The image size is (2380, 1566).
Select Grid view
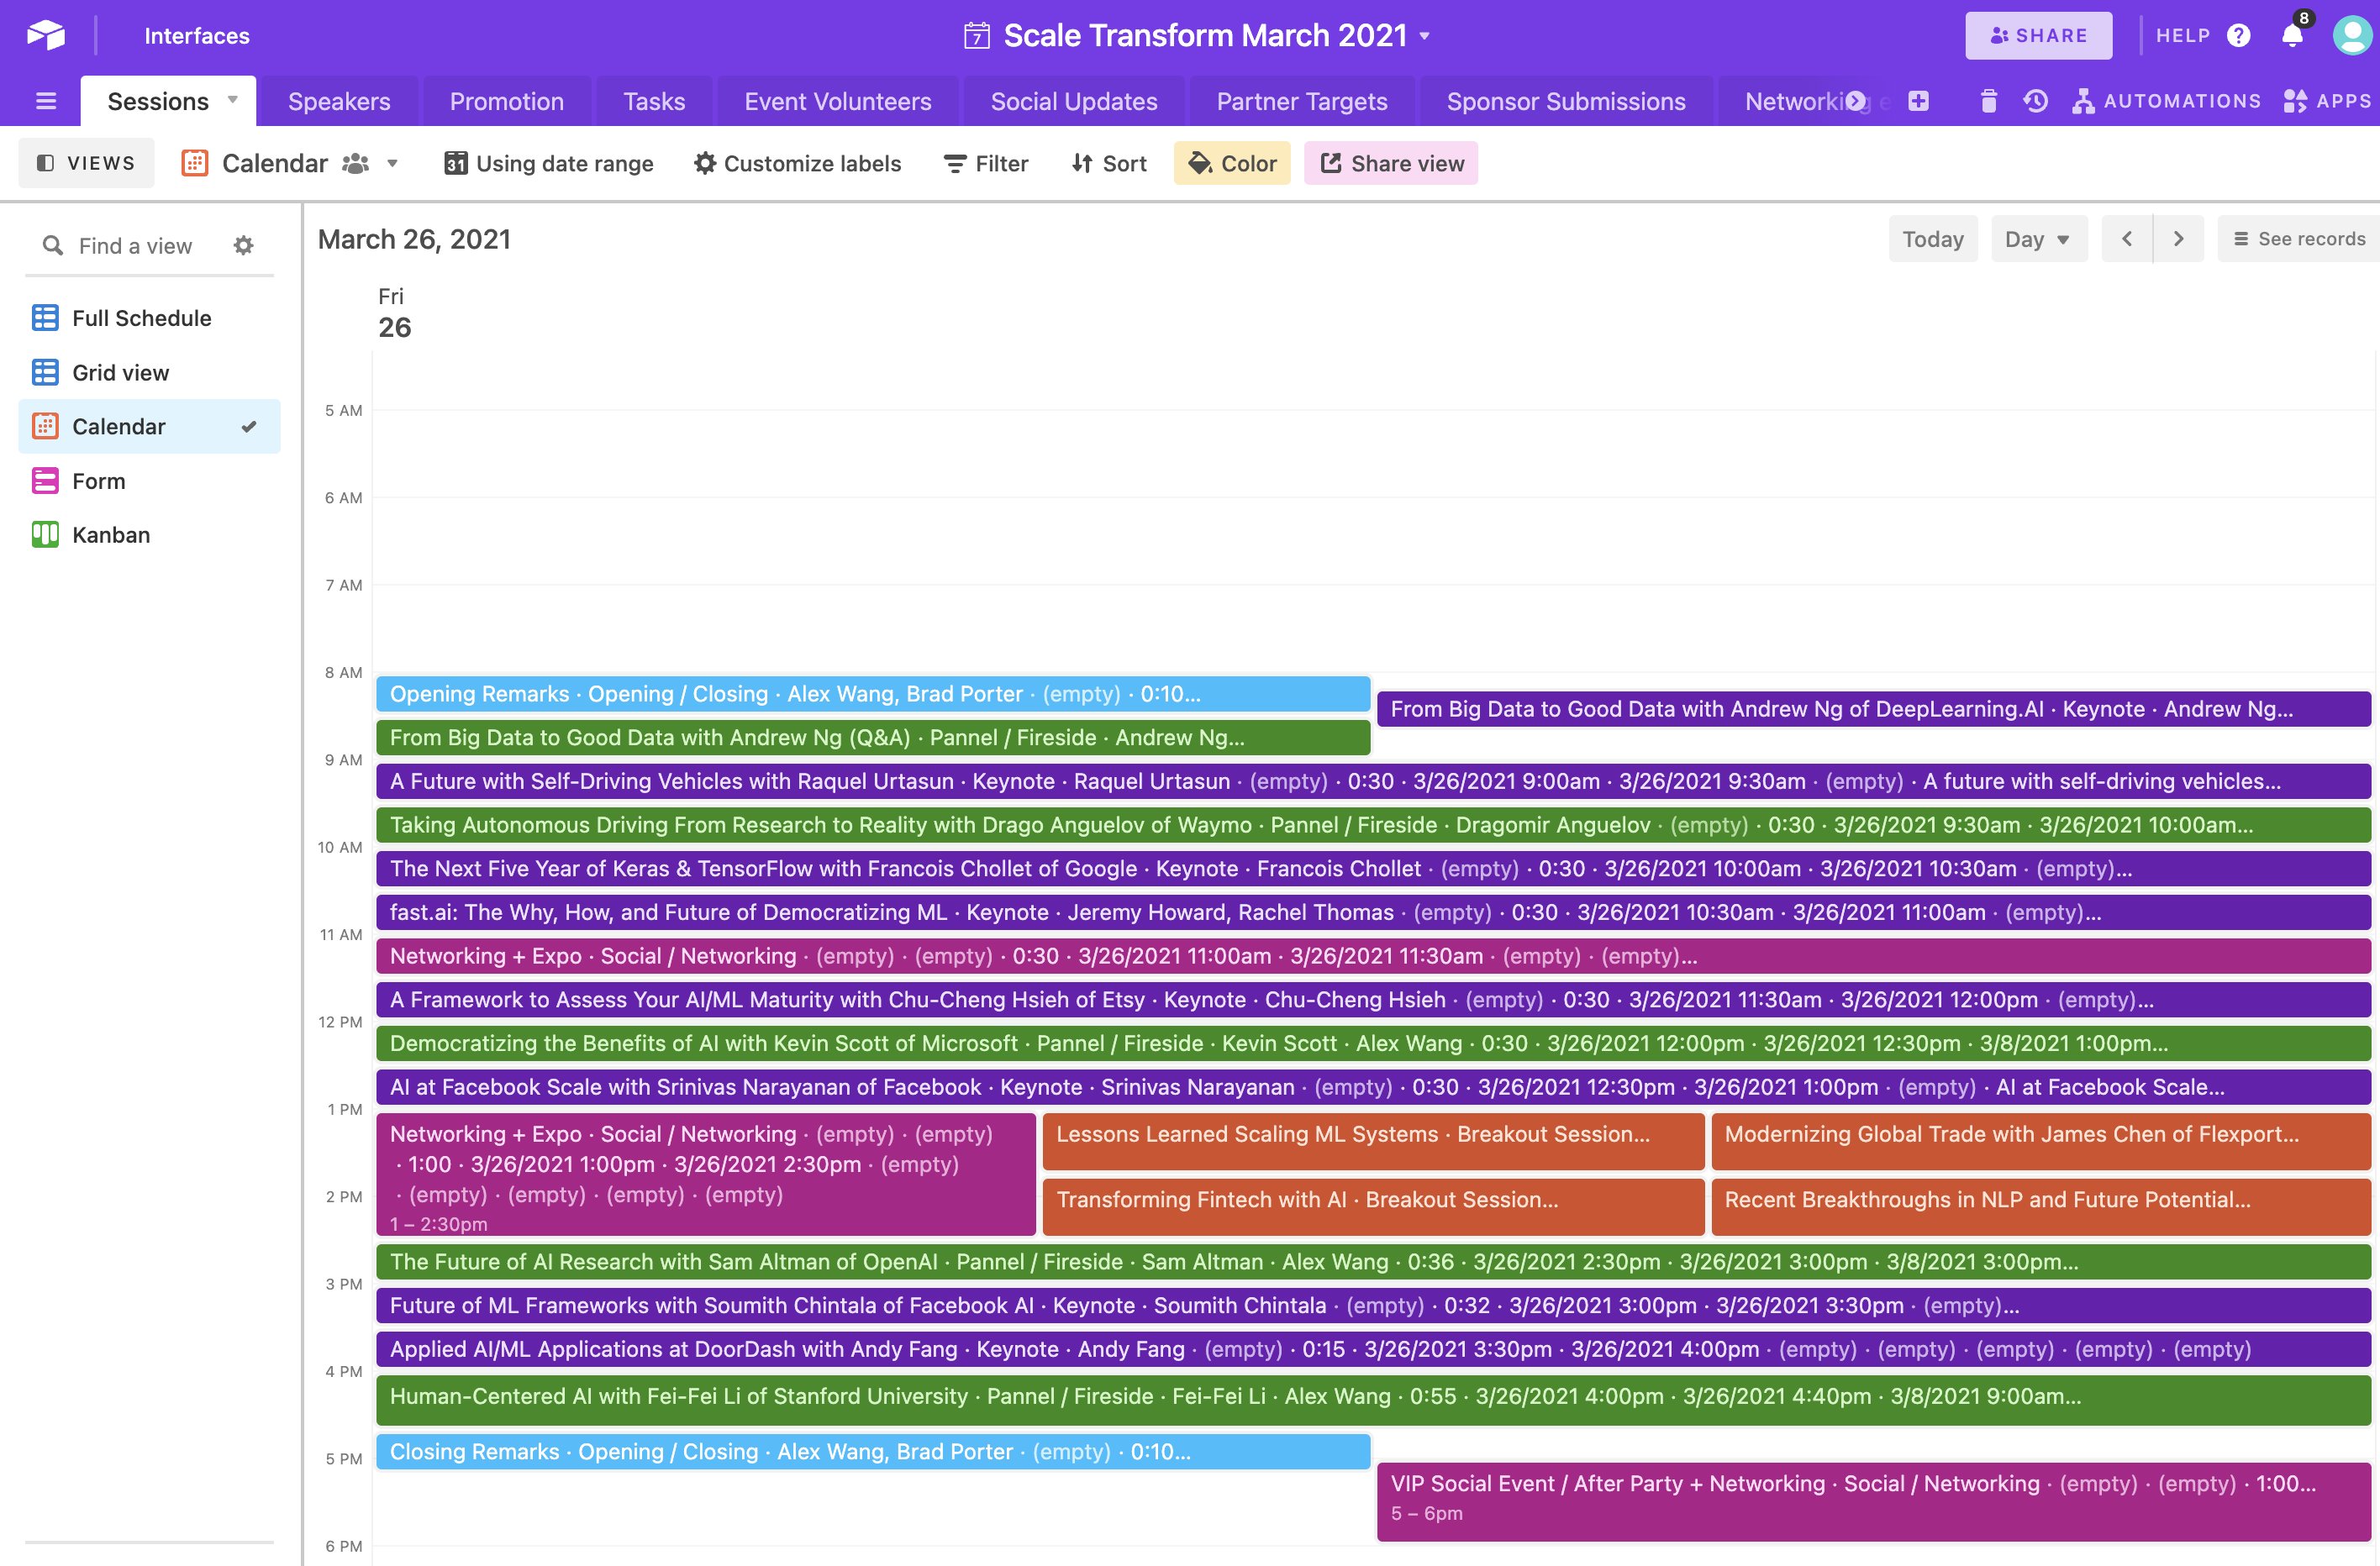(150, 372)
